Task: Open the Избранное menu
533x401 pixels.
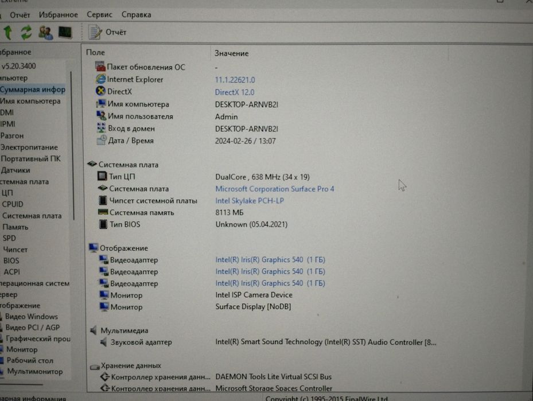Action: pos(59,14)
